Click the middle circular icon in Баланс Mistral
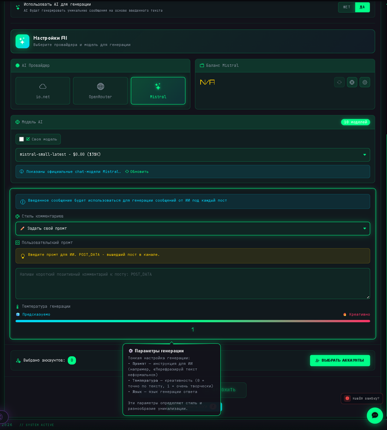The image size is (387, 430). (352, 82)
